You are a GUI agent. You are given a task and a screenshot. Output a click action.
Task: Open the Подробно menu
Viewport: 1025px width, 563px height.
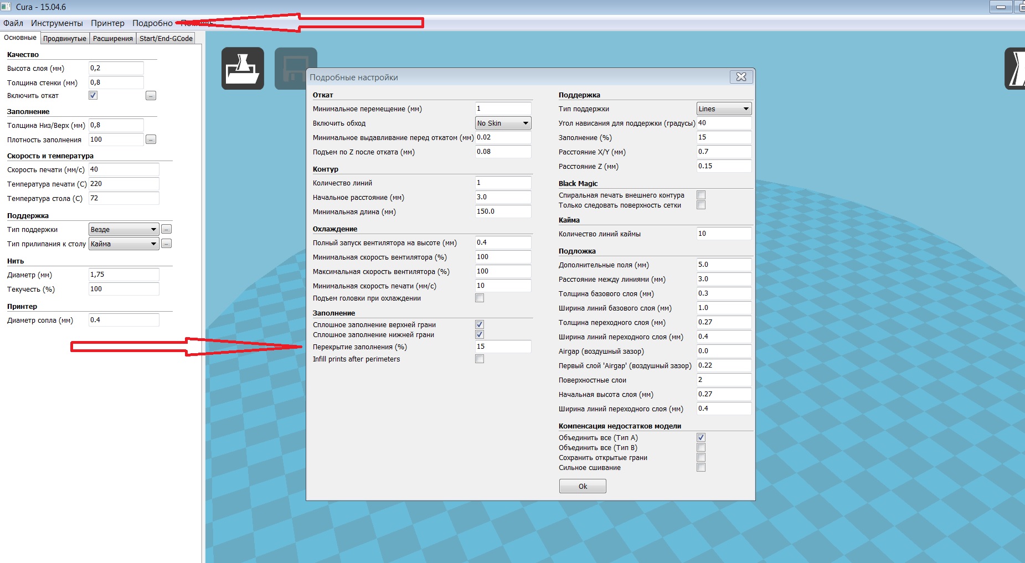152,23
